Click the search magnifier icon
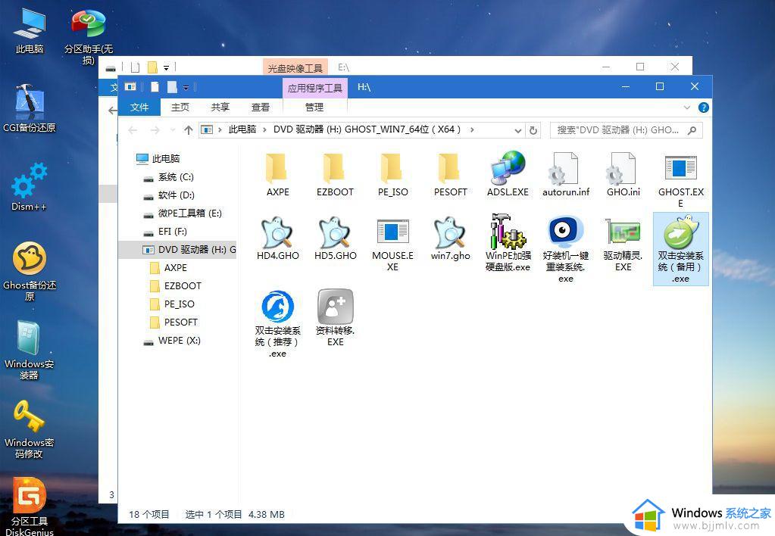The width and height of the screenshot is (775, 536). pyautogui.click(x=692, y=130)
